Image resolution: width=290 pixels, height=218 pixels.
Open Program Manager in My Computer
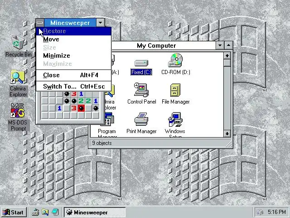107,125
